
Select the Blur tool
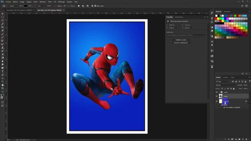point(3,61)
